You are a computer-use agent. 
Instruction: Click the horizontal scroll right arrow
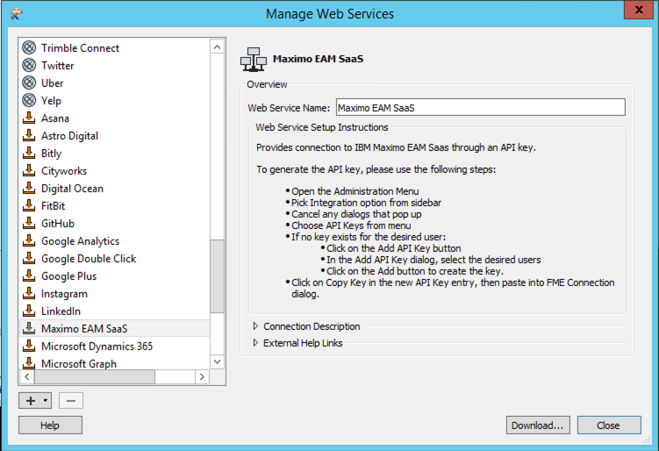click(x=202, y=377)
